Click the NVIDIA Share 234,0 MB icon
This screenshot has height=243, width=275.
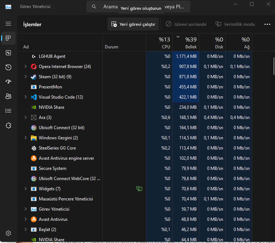coord(33,107)
